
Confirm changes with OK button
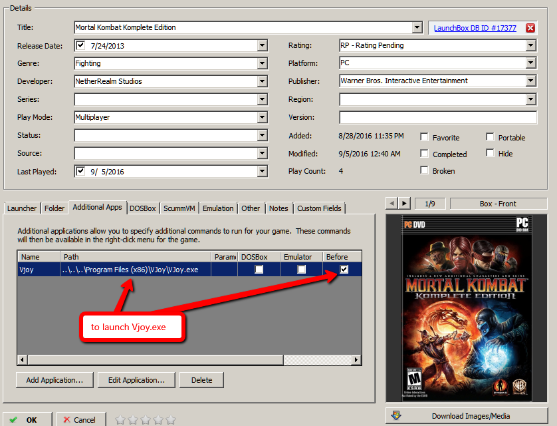(x=27, y=419)
